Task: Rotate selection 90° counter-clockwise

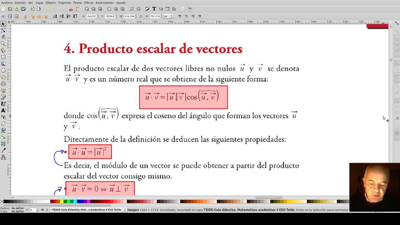Action: pos(26,16)
